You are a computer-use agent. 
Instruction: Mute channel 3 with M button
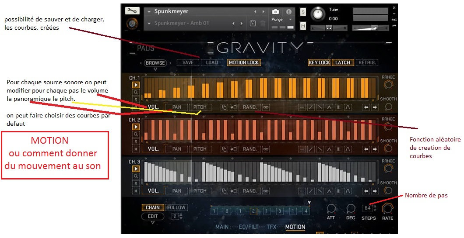[136, 191]
